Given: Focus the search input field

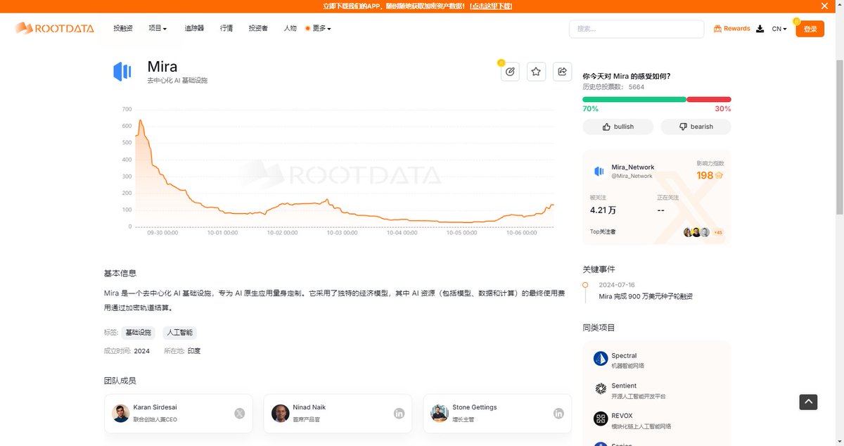Looking at the screenshot, I should click(x=637, y=29).
